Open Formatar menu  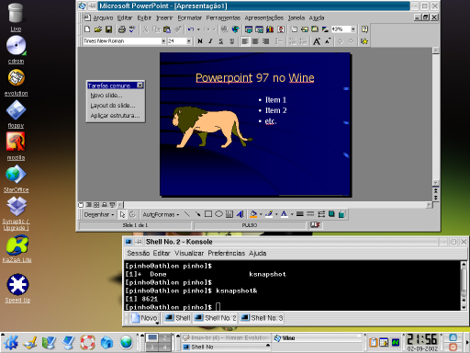[190, 17]
